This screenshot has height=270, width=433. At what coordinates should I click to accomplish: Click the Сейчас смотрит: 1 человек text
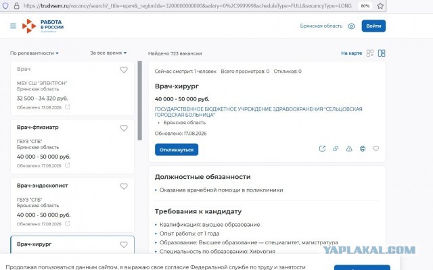pyautogui.click(x=185, y=72)
